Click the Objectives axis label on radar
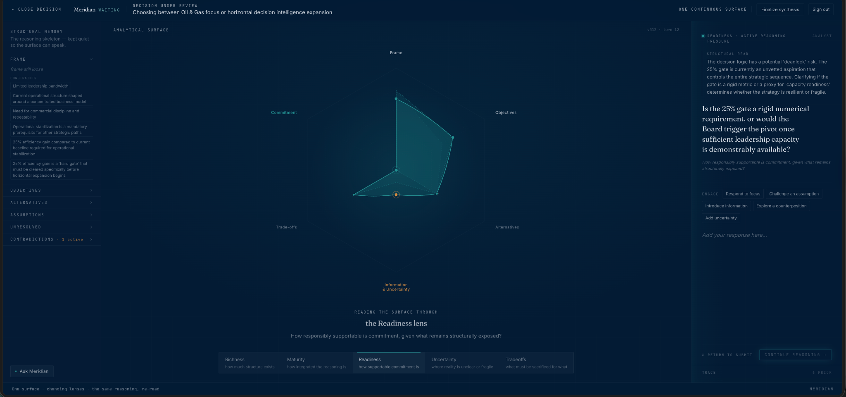Image resolution: width=846 pixels, height=397 pixels. pyautogui.click(x=506, y=112)
